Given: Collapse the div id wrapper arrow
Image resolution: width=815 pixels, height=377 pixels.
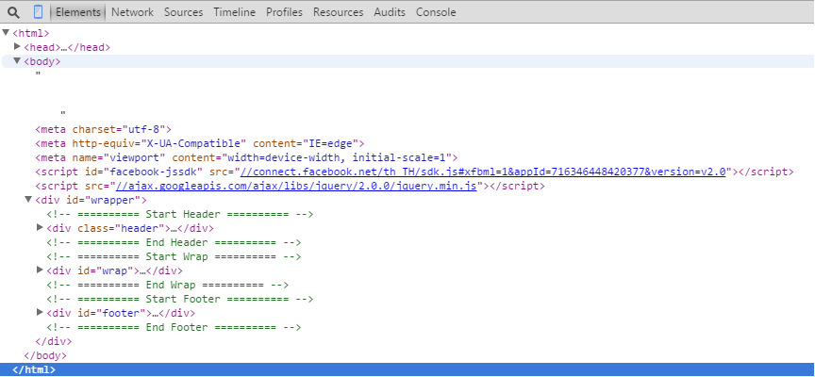Looking at the screenshot, I should [x=28, y=200].
